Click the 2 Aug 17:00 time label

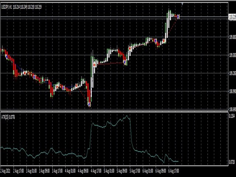click(19, 171)
